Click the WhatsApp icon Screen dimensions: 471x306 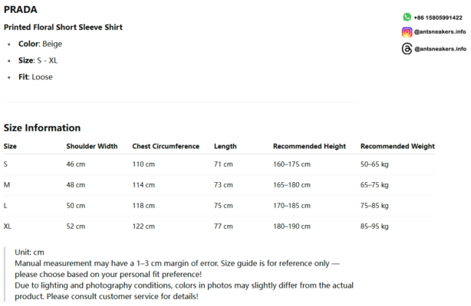click(x=407, y=17)
